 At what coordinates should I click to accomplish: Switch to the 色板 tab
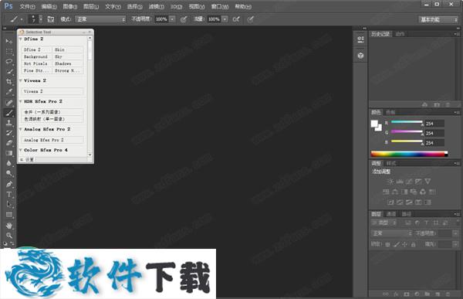(x=390, y=112)
